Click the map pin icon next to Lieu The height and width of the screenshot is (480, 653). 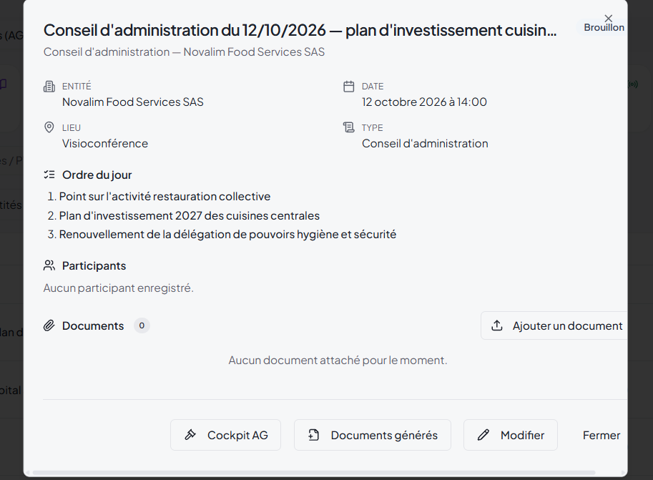click(49, 127)
